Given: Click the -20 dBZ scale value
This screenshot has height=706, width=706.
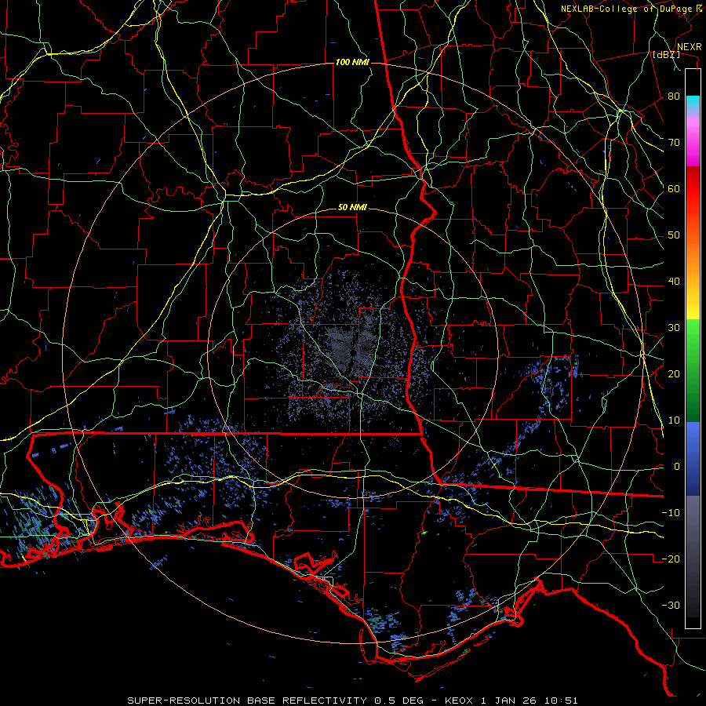Looking at the screenshot, I should (671, 559).
